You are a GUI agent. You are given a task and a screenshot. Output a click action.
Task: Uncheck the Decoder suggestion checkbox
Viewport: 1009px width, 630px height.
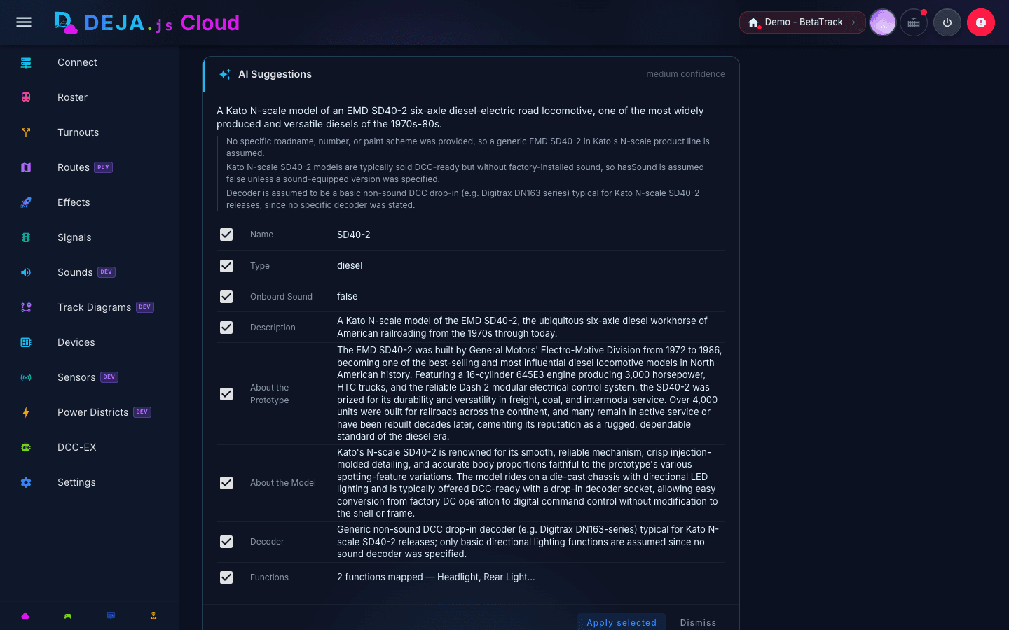click(x=226, y=542)
